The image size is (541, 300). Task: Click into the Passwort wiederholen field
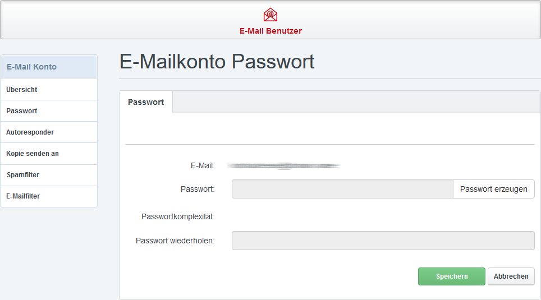(x=383, y=241)
